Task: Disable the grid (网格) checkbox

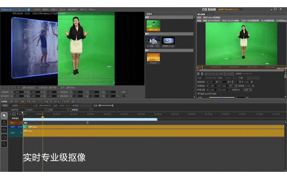Action: coord(50,88)
